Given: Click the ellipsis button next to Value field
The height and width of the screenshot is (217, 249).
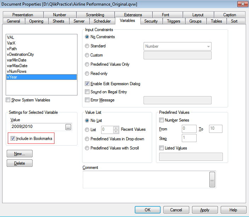Looking at the screenshot, I should tap(69, 127).
